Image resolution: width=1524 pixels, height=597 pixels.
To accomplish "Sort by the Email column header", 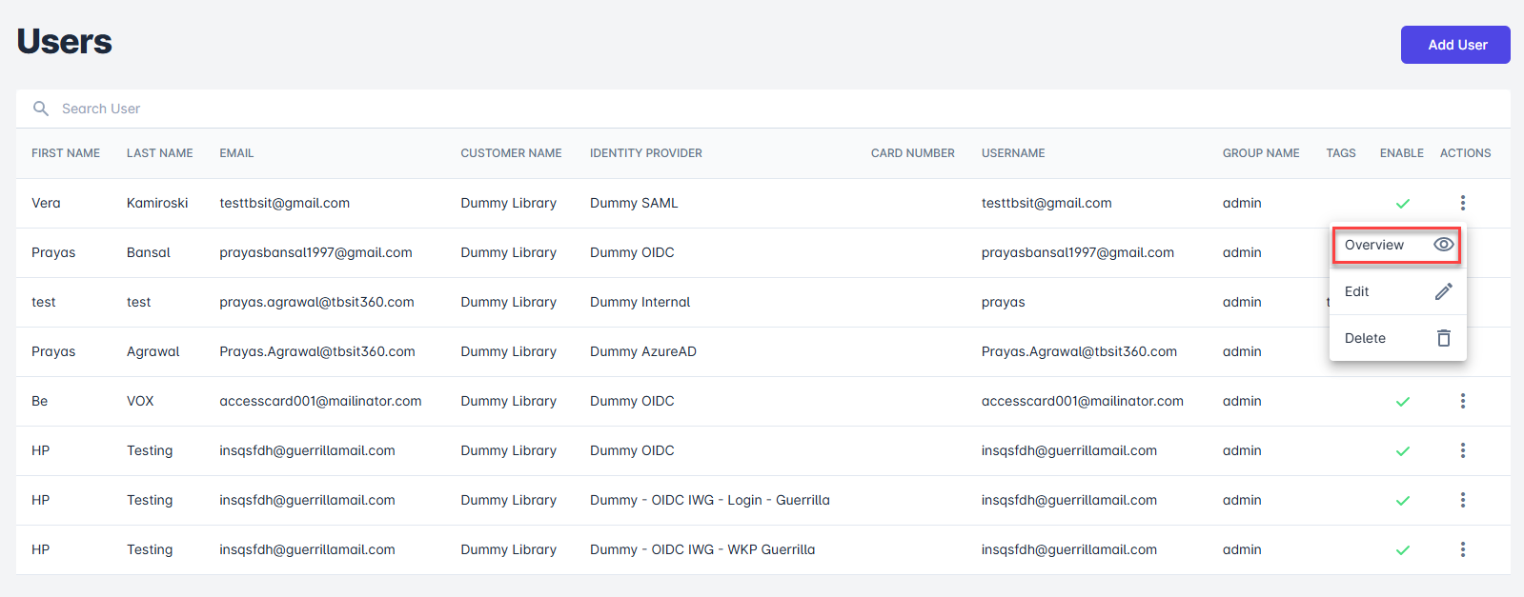I will 236,153.
